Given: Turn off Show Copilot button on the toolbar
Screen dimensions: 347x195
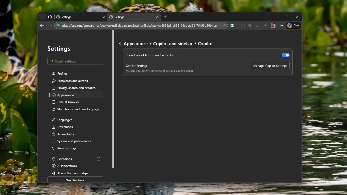Looking at the screenshot, I should click(285, 55).
